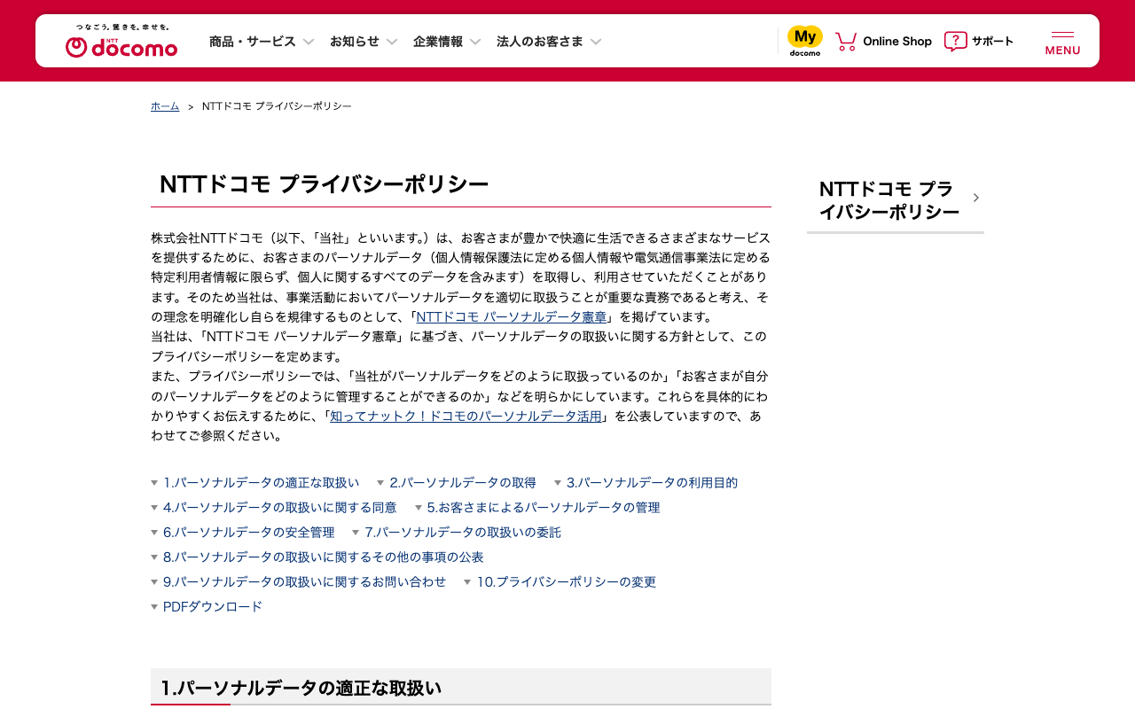Jump to 4.パーソナルデータの取扱いに関する同意
This screenshot has height=709, width=1135.
pyautogui.click(x=274, y=508)
